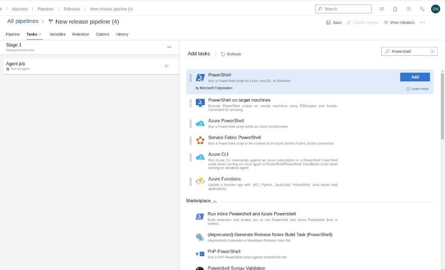The image size is (445, 270).
Task: Click the PnP-PowerShell title
Action: tap(224, 251)
